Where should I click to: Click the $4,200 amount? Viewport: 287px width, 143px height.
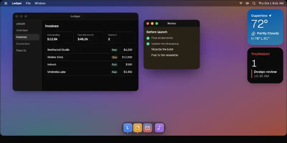coord(128,50)
